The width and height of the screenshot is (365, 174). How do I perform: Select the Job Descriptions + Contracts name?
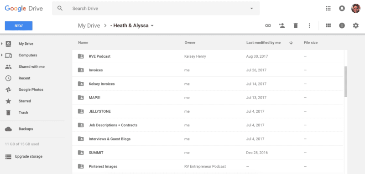tap(113, 125)
